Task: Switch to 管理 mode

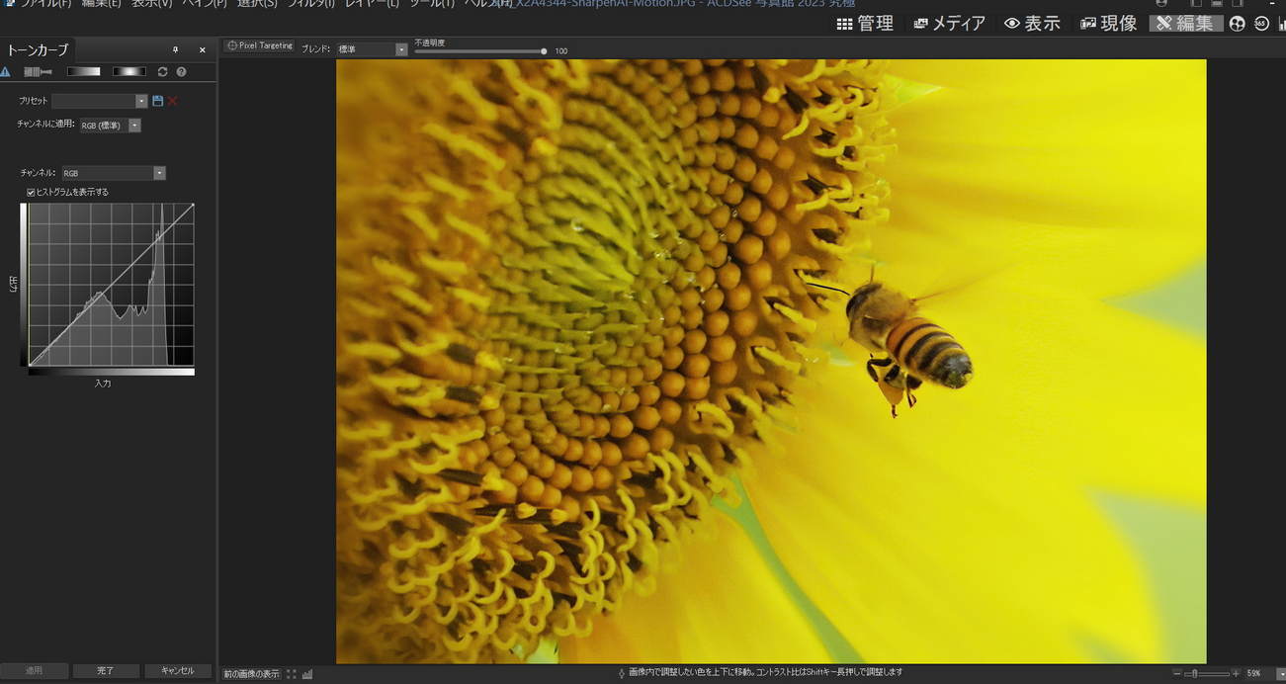Action: point(864,23)
